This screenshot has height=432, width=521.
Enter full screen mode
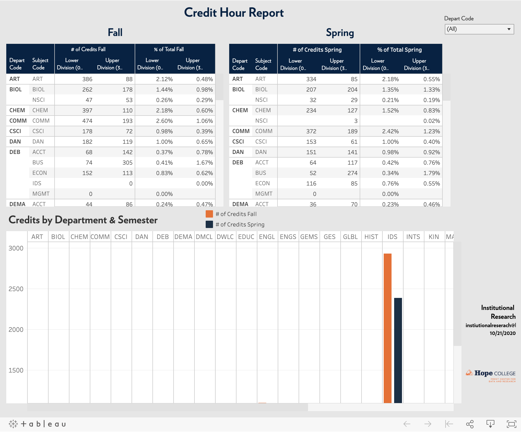(x=511, y=424)
